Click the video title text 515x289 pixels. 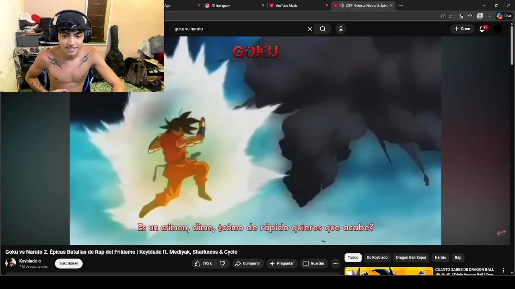pos(122,252)
